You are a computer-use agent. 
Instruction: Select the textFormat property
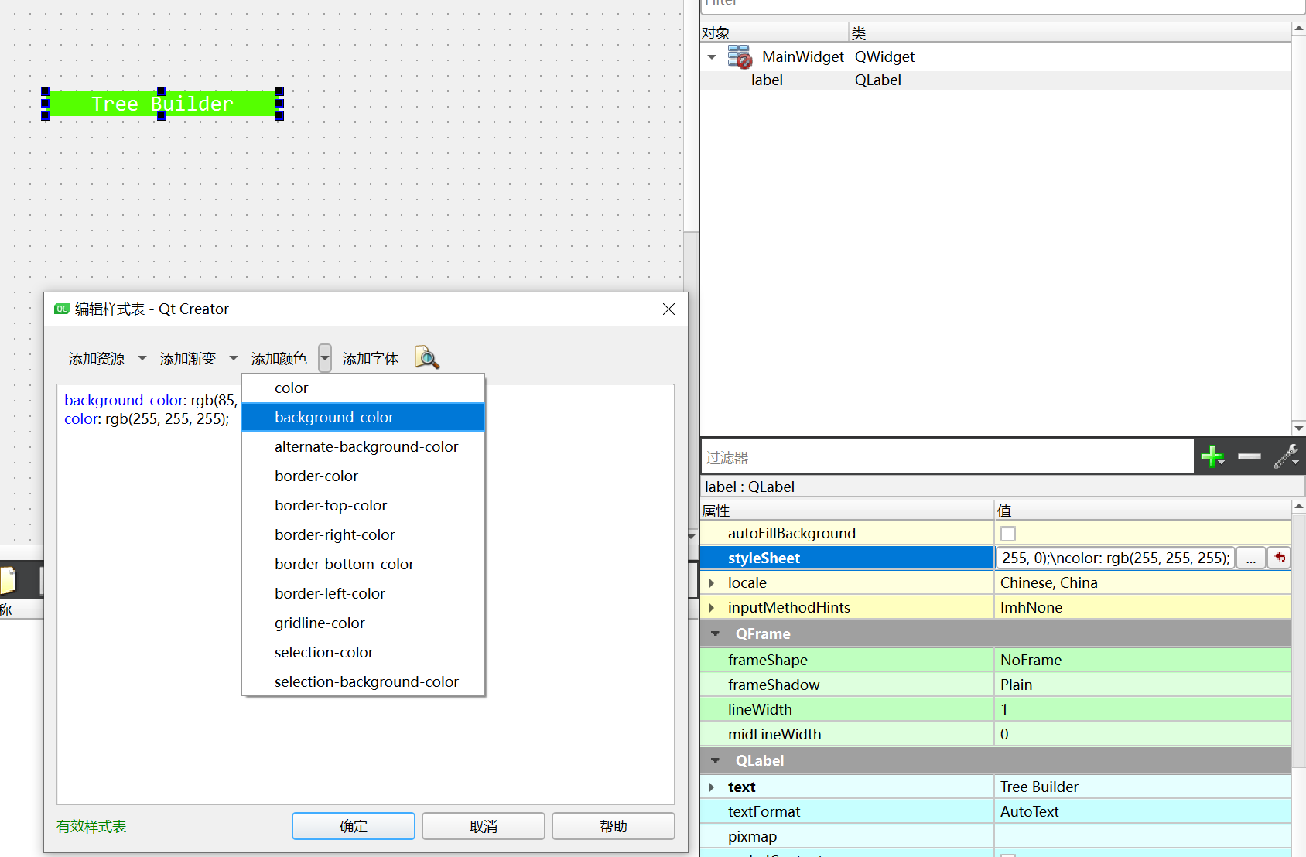(847, 811)
